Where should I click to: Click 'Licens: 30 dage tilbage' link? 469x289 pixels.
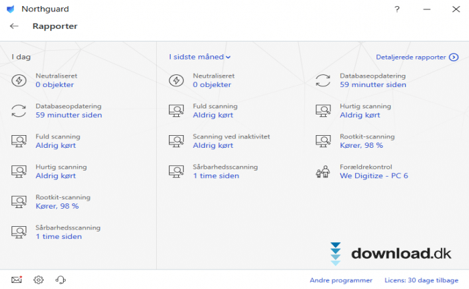click(x=422, y=280)
